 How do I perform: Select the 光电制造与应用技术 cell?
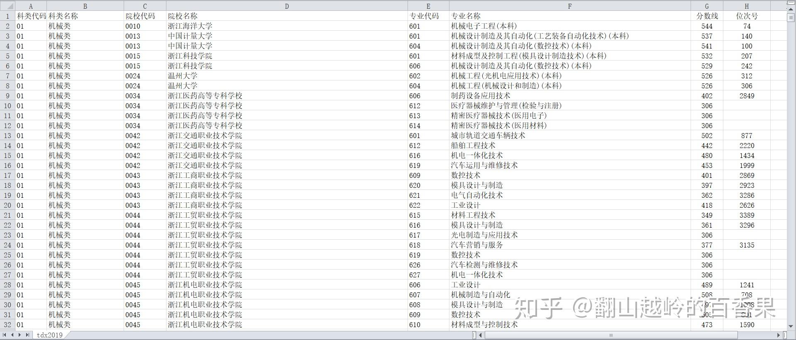570,235
